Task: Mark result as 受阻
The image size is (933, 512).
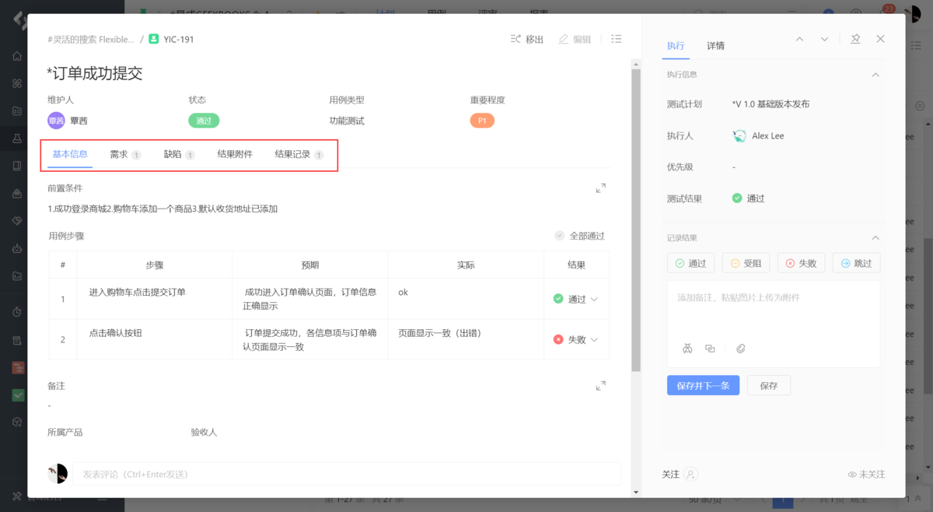Action: [746, 263]
